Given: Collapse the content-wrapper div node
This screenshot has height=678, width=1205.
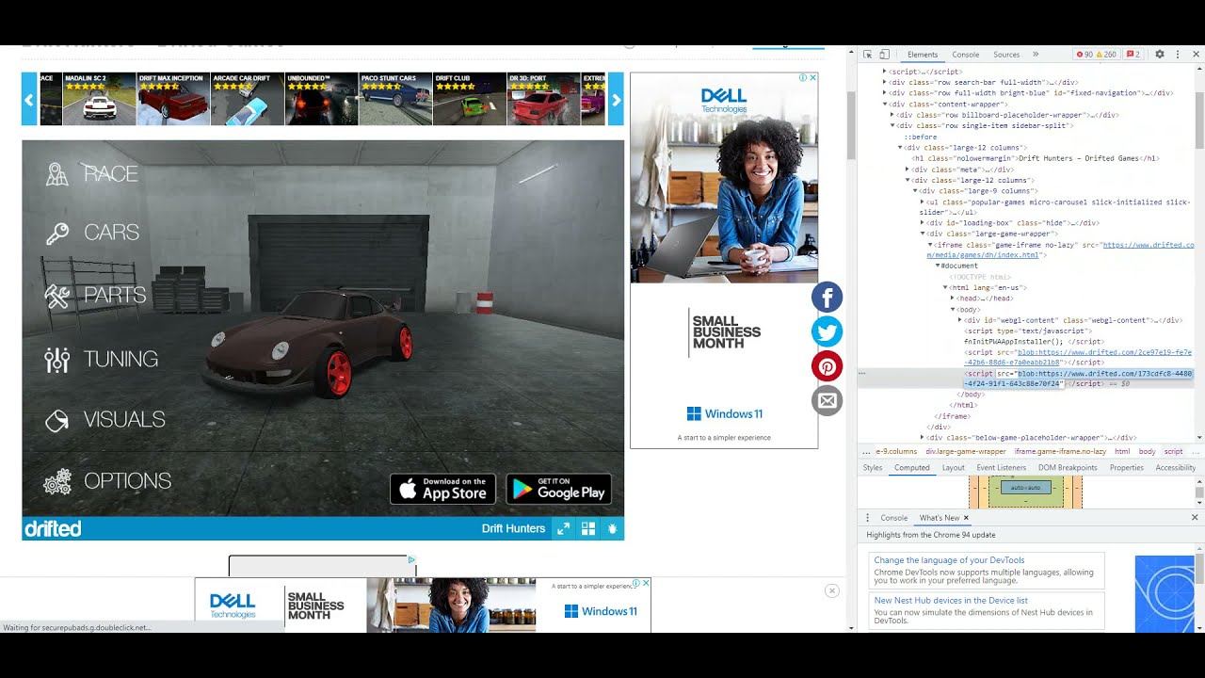Looking at the screenshot, I should click(885, 104).
